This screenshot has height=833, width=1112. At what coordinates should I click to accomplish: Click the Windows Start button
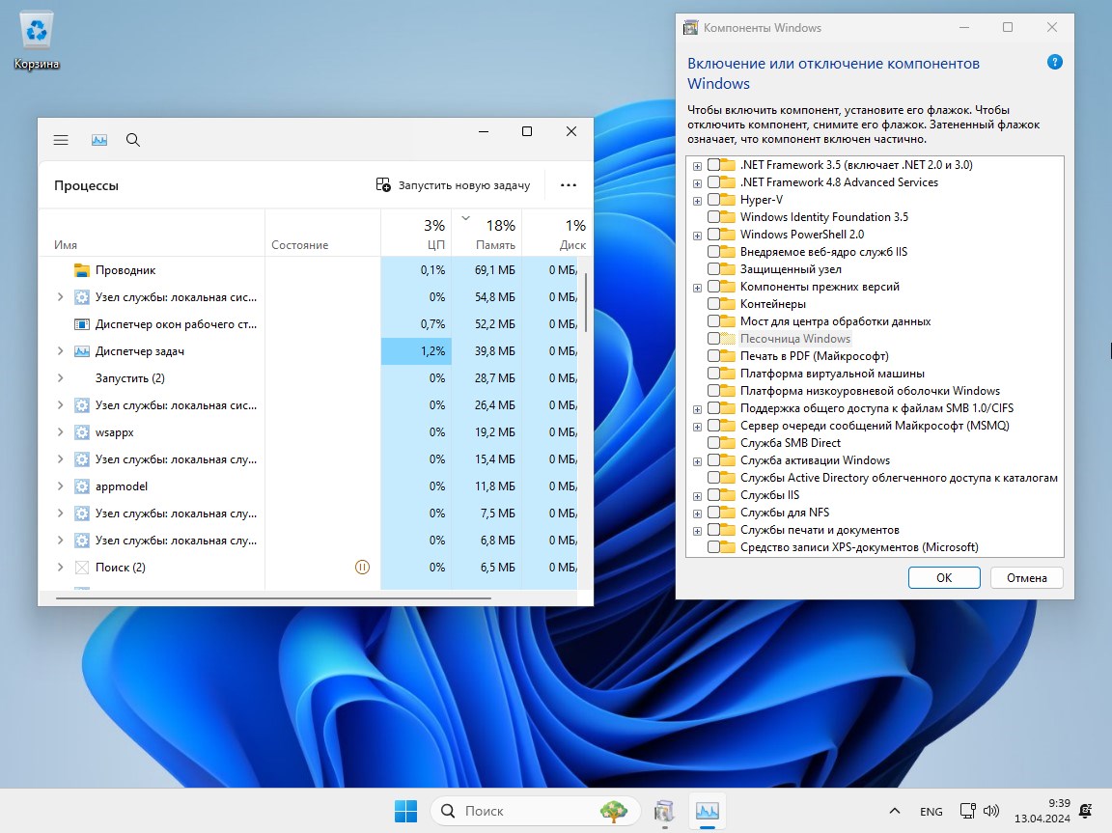point(405,811)
